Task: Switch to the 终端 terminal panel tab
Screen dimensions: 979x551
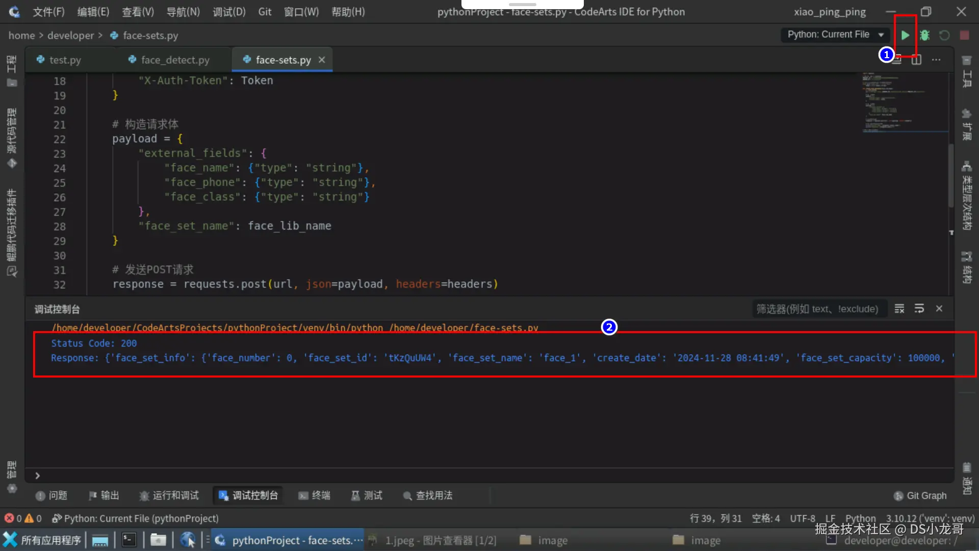Action: click(x=315, y=495)
